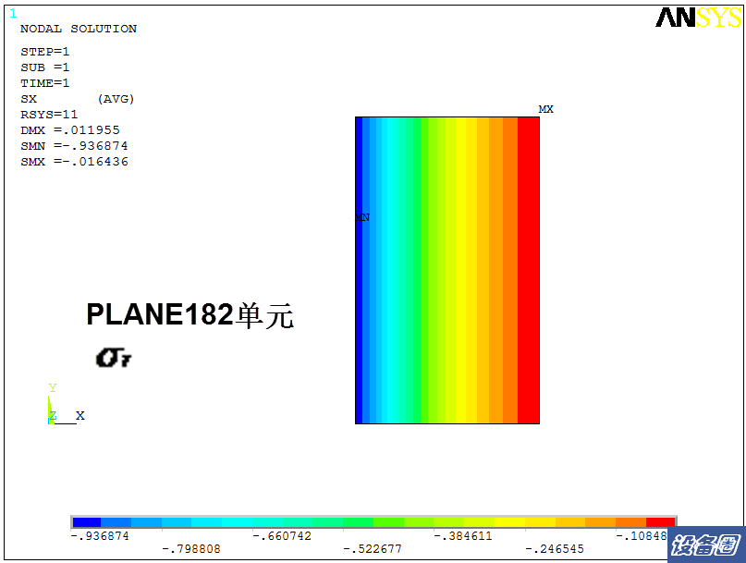Screen dimensions: 746x563
Task: Pick the dark blue legend swatch
Action: (86, 522)
